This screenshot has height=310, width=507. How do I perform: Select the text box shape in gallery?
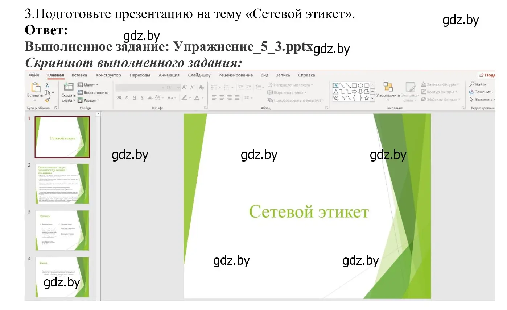(x=336, y=85)
